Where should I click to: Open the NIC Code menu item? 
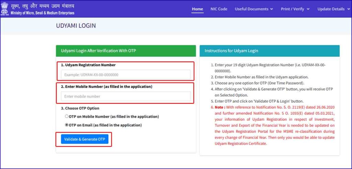(219, 9)
